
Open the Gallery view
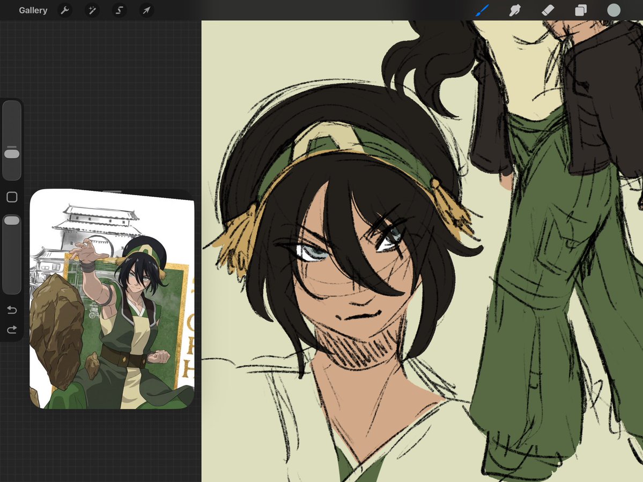point(33,10)
